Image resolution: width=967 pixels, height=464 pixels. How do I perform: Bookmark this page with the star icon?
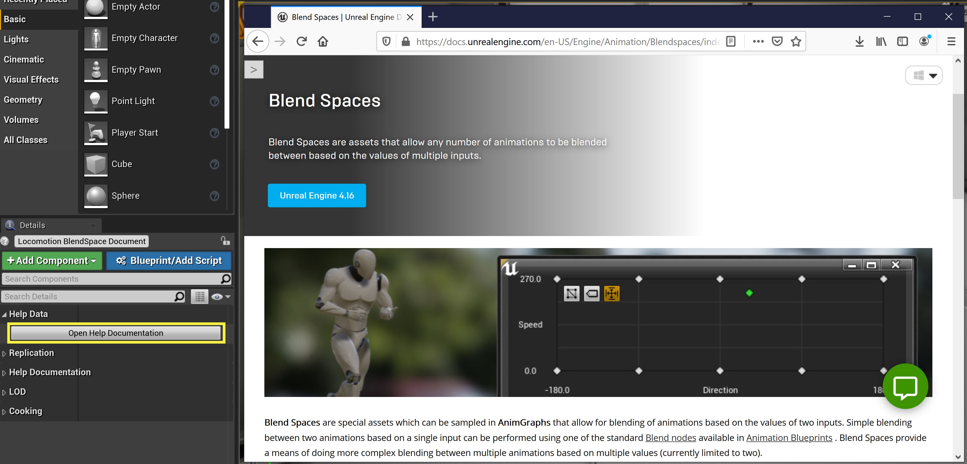[796, 41]
